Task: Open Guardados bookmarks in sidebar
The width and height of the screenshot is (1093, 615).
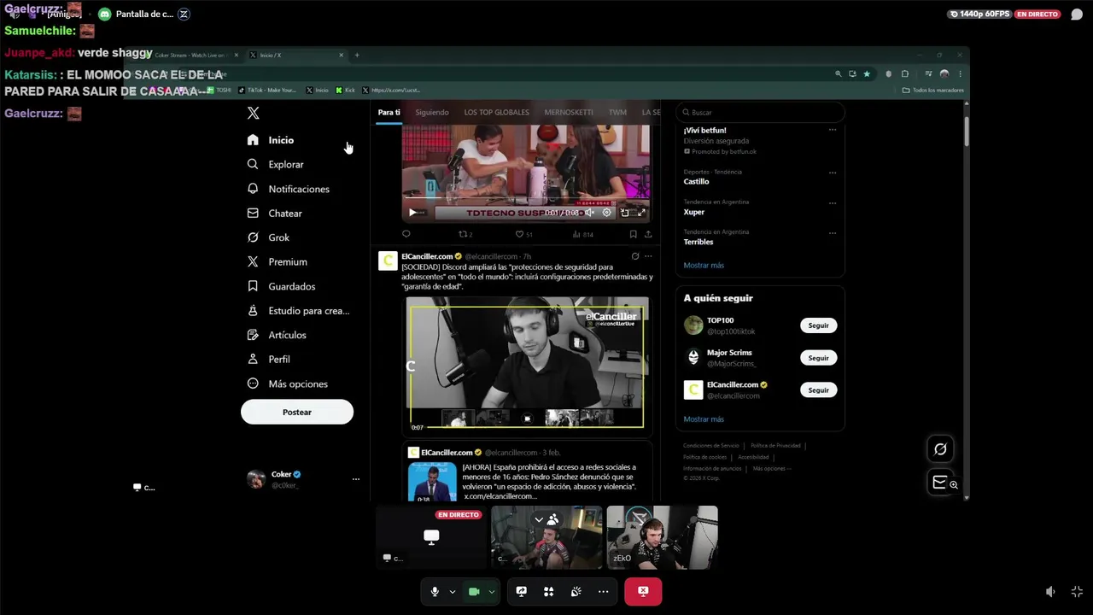Action: (281, 286)
